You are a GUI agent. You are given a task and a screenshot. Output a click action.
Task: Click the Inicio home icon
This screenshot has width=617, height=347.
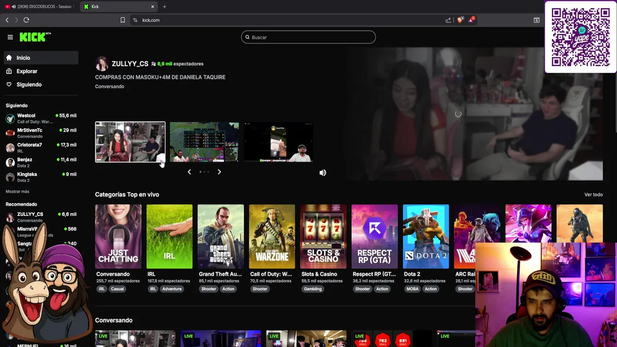(x=9, y=58)
